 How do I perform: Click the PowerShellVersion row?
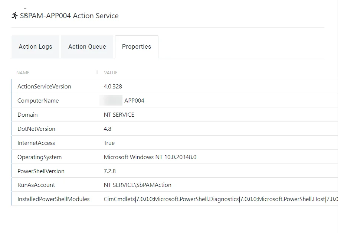pos(175,171)
